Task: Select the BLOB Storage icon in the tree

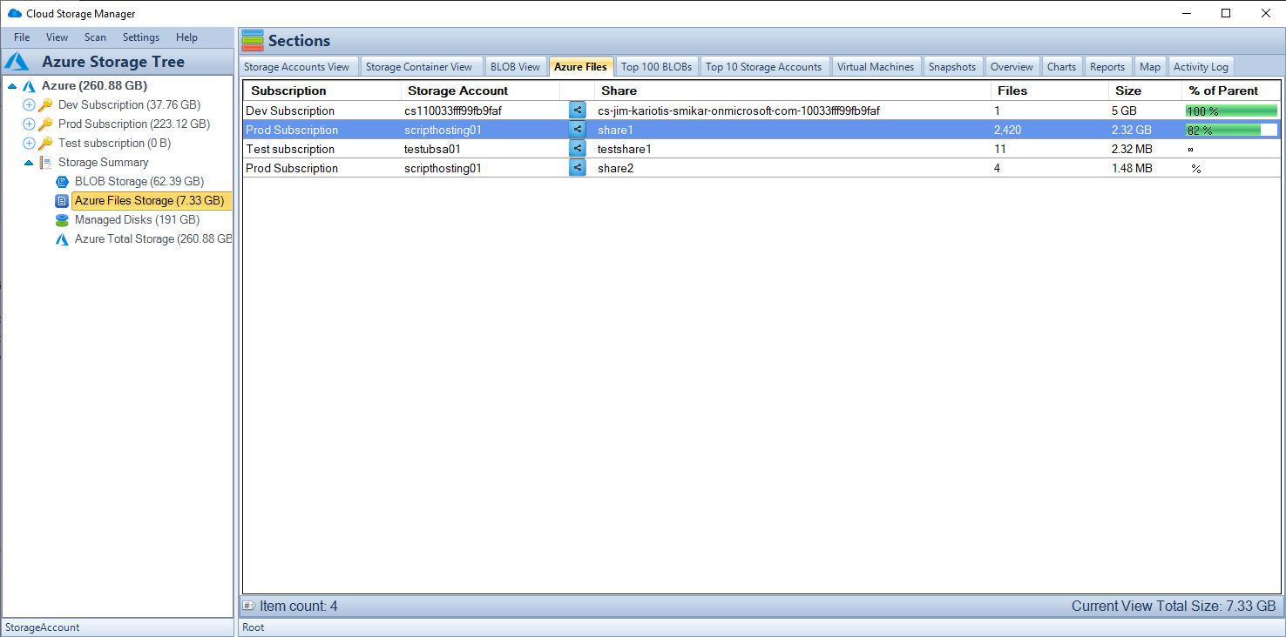Action: pyautogui.click(x=61, y=181)
